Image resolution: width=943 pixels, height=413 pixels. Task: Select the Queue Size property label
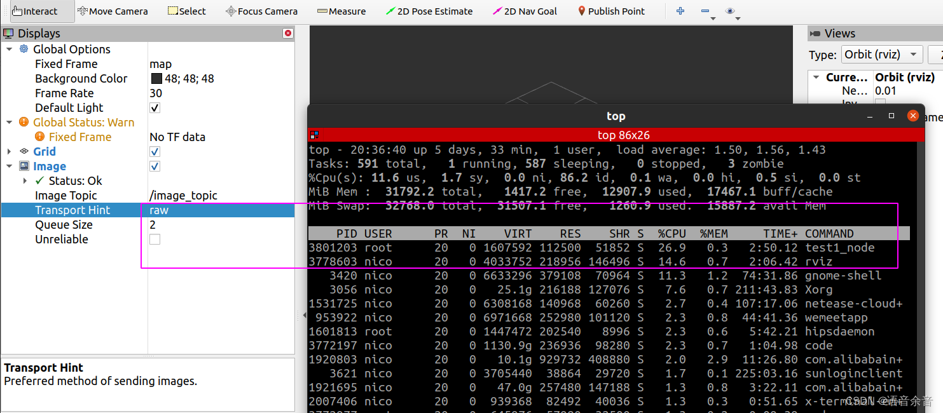(x=64, y=224)
